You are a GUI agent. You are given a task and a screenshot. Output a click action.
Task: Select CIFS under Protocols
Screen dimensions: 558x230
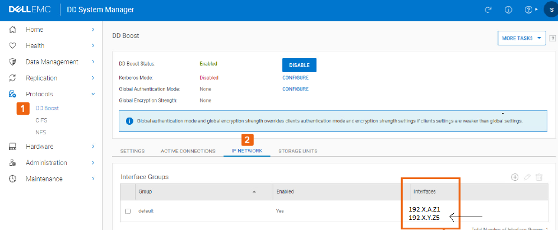coord(41,120)
